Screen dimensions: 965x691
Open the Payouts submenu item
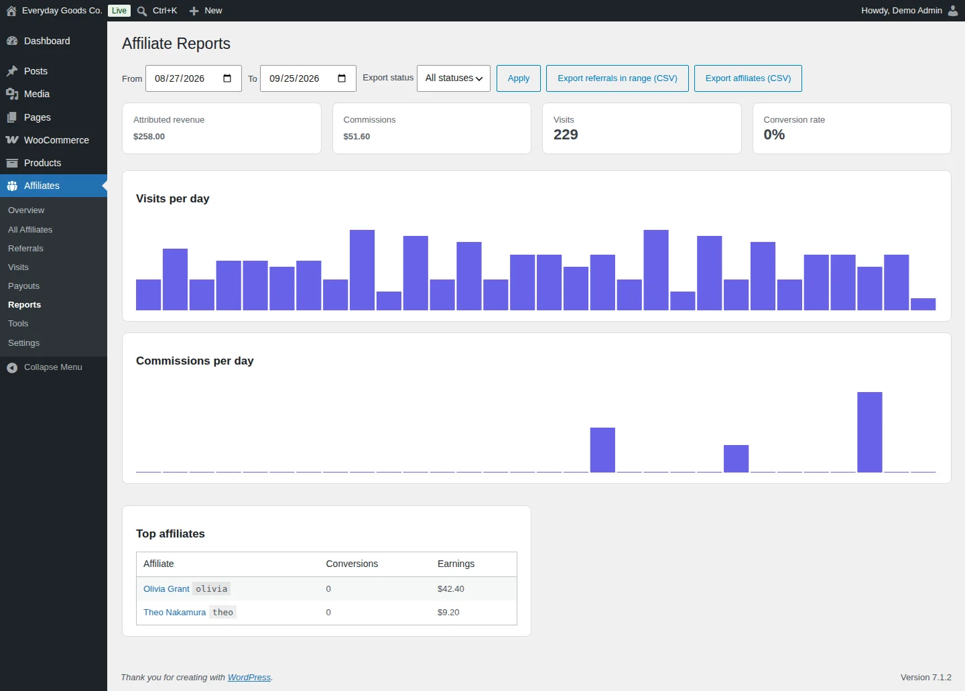[x=23, y=286]
